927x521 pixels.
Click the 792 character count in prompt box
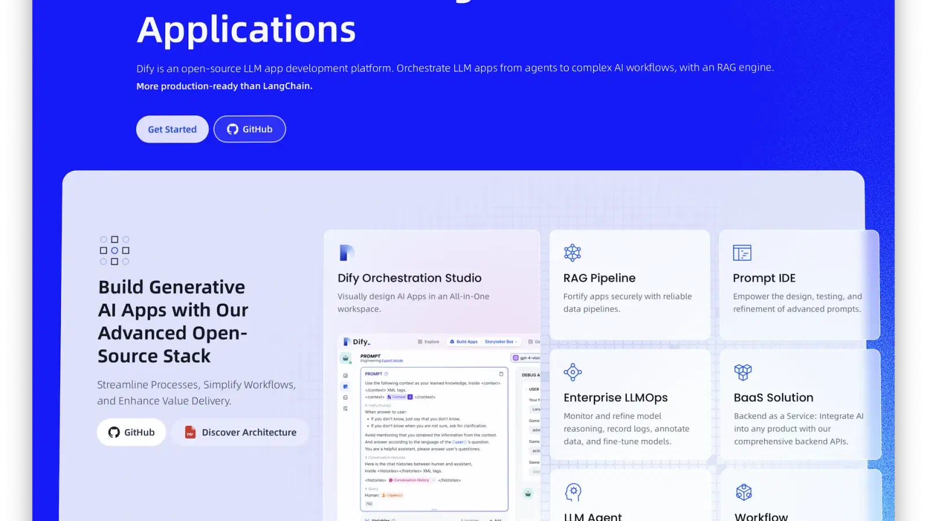coord(369,504)
